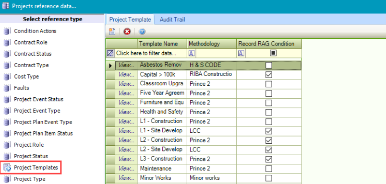
Task: Tick RAG checkbox for Minor Works row
Action: pyautogui.click(x=269, y=178)
